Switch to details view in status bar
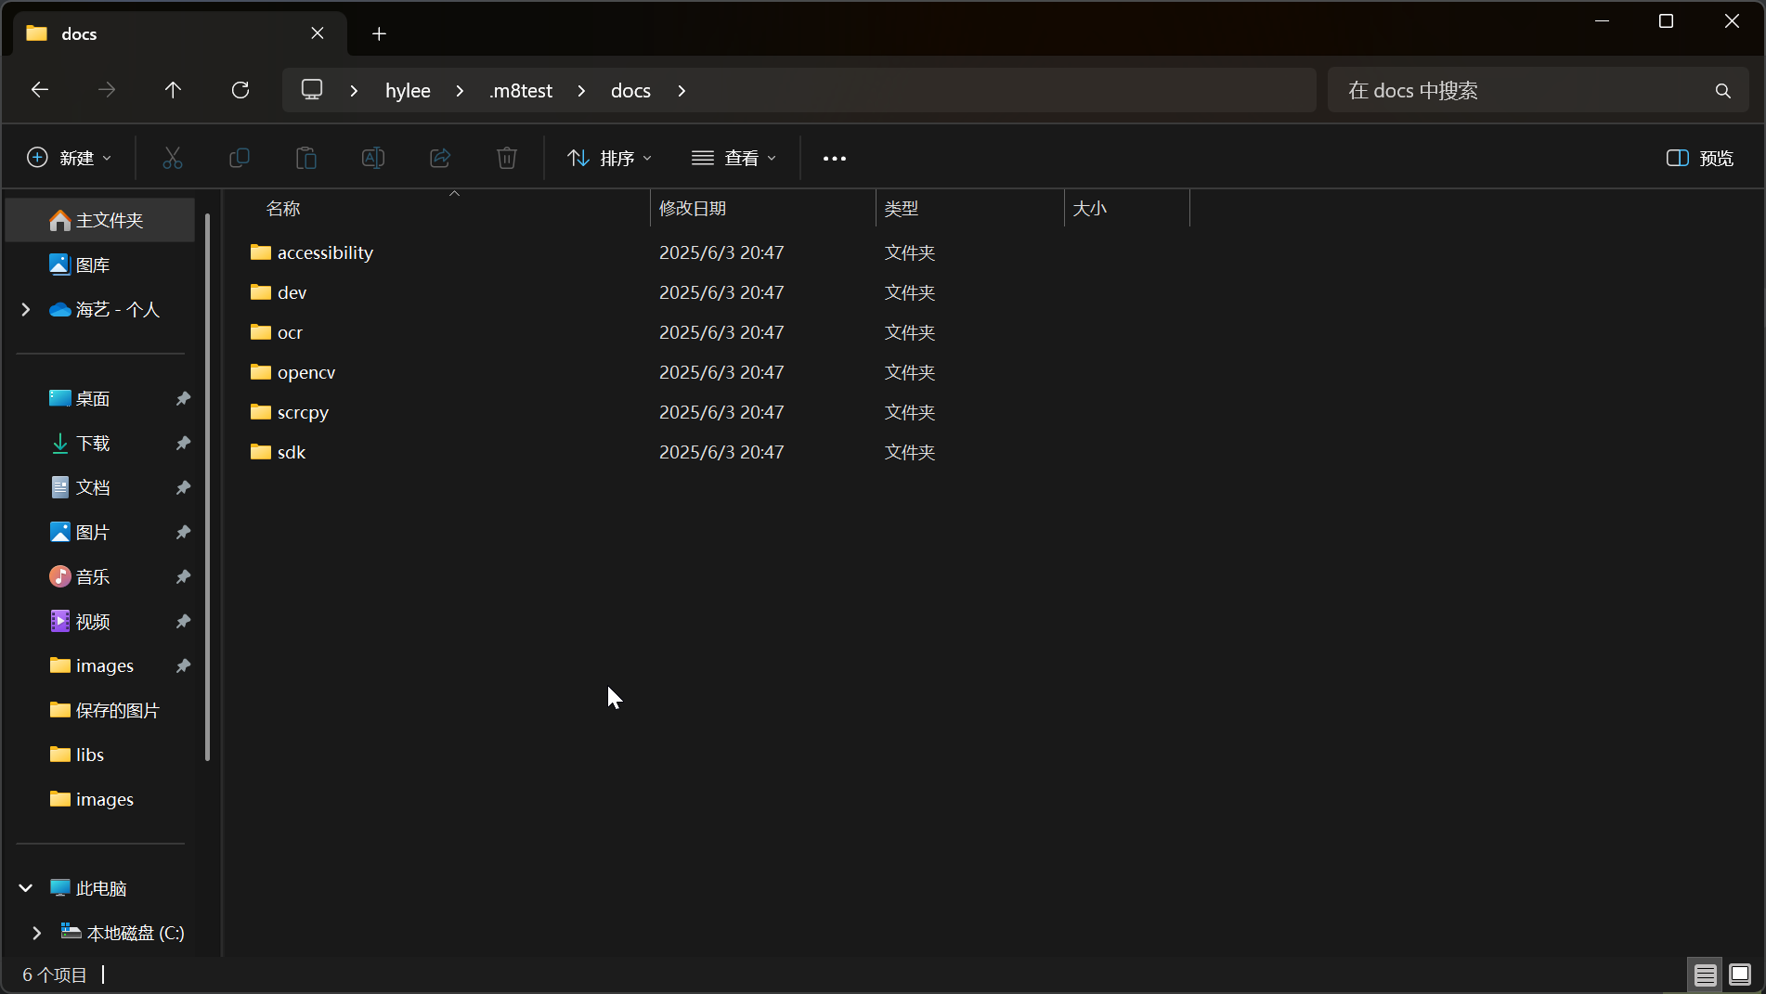Image resolution: width=1766 pixels, height=994 pixels. click(x=1705, y=975)
